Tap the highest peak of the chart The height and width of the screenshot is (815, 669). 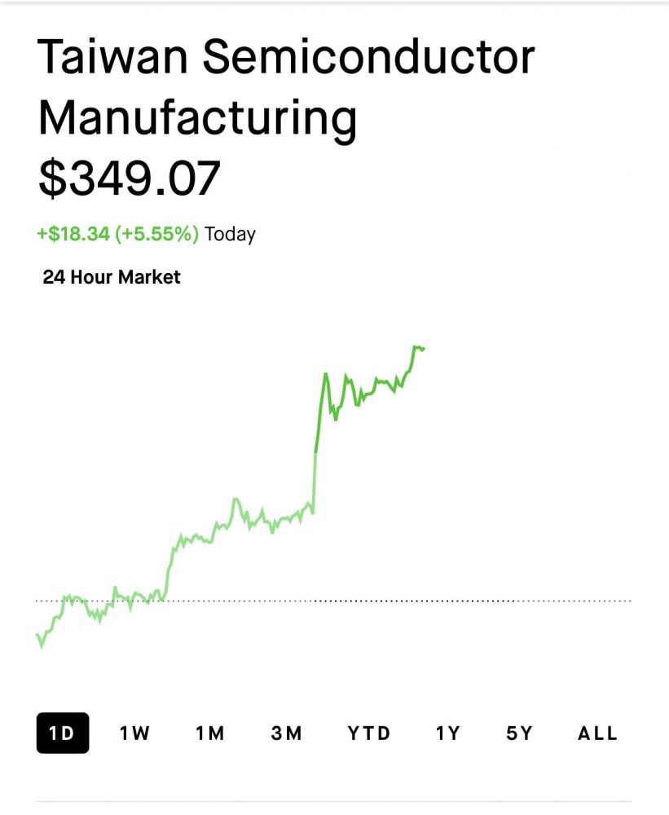[x=416, y=347]
